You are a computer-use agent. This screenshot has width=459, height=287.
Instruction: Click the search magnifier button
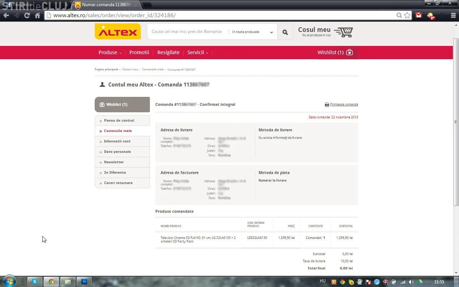(x=285, y=32)
